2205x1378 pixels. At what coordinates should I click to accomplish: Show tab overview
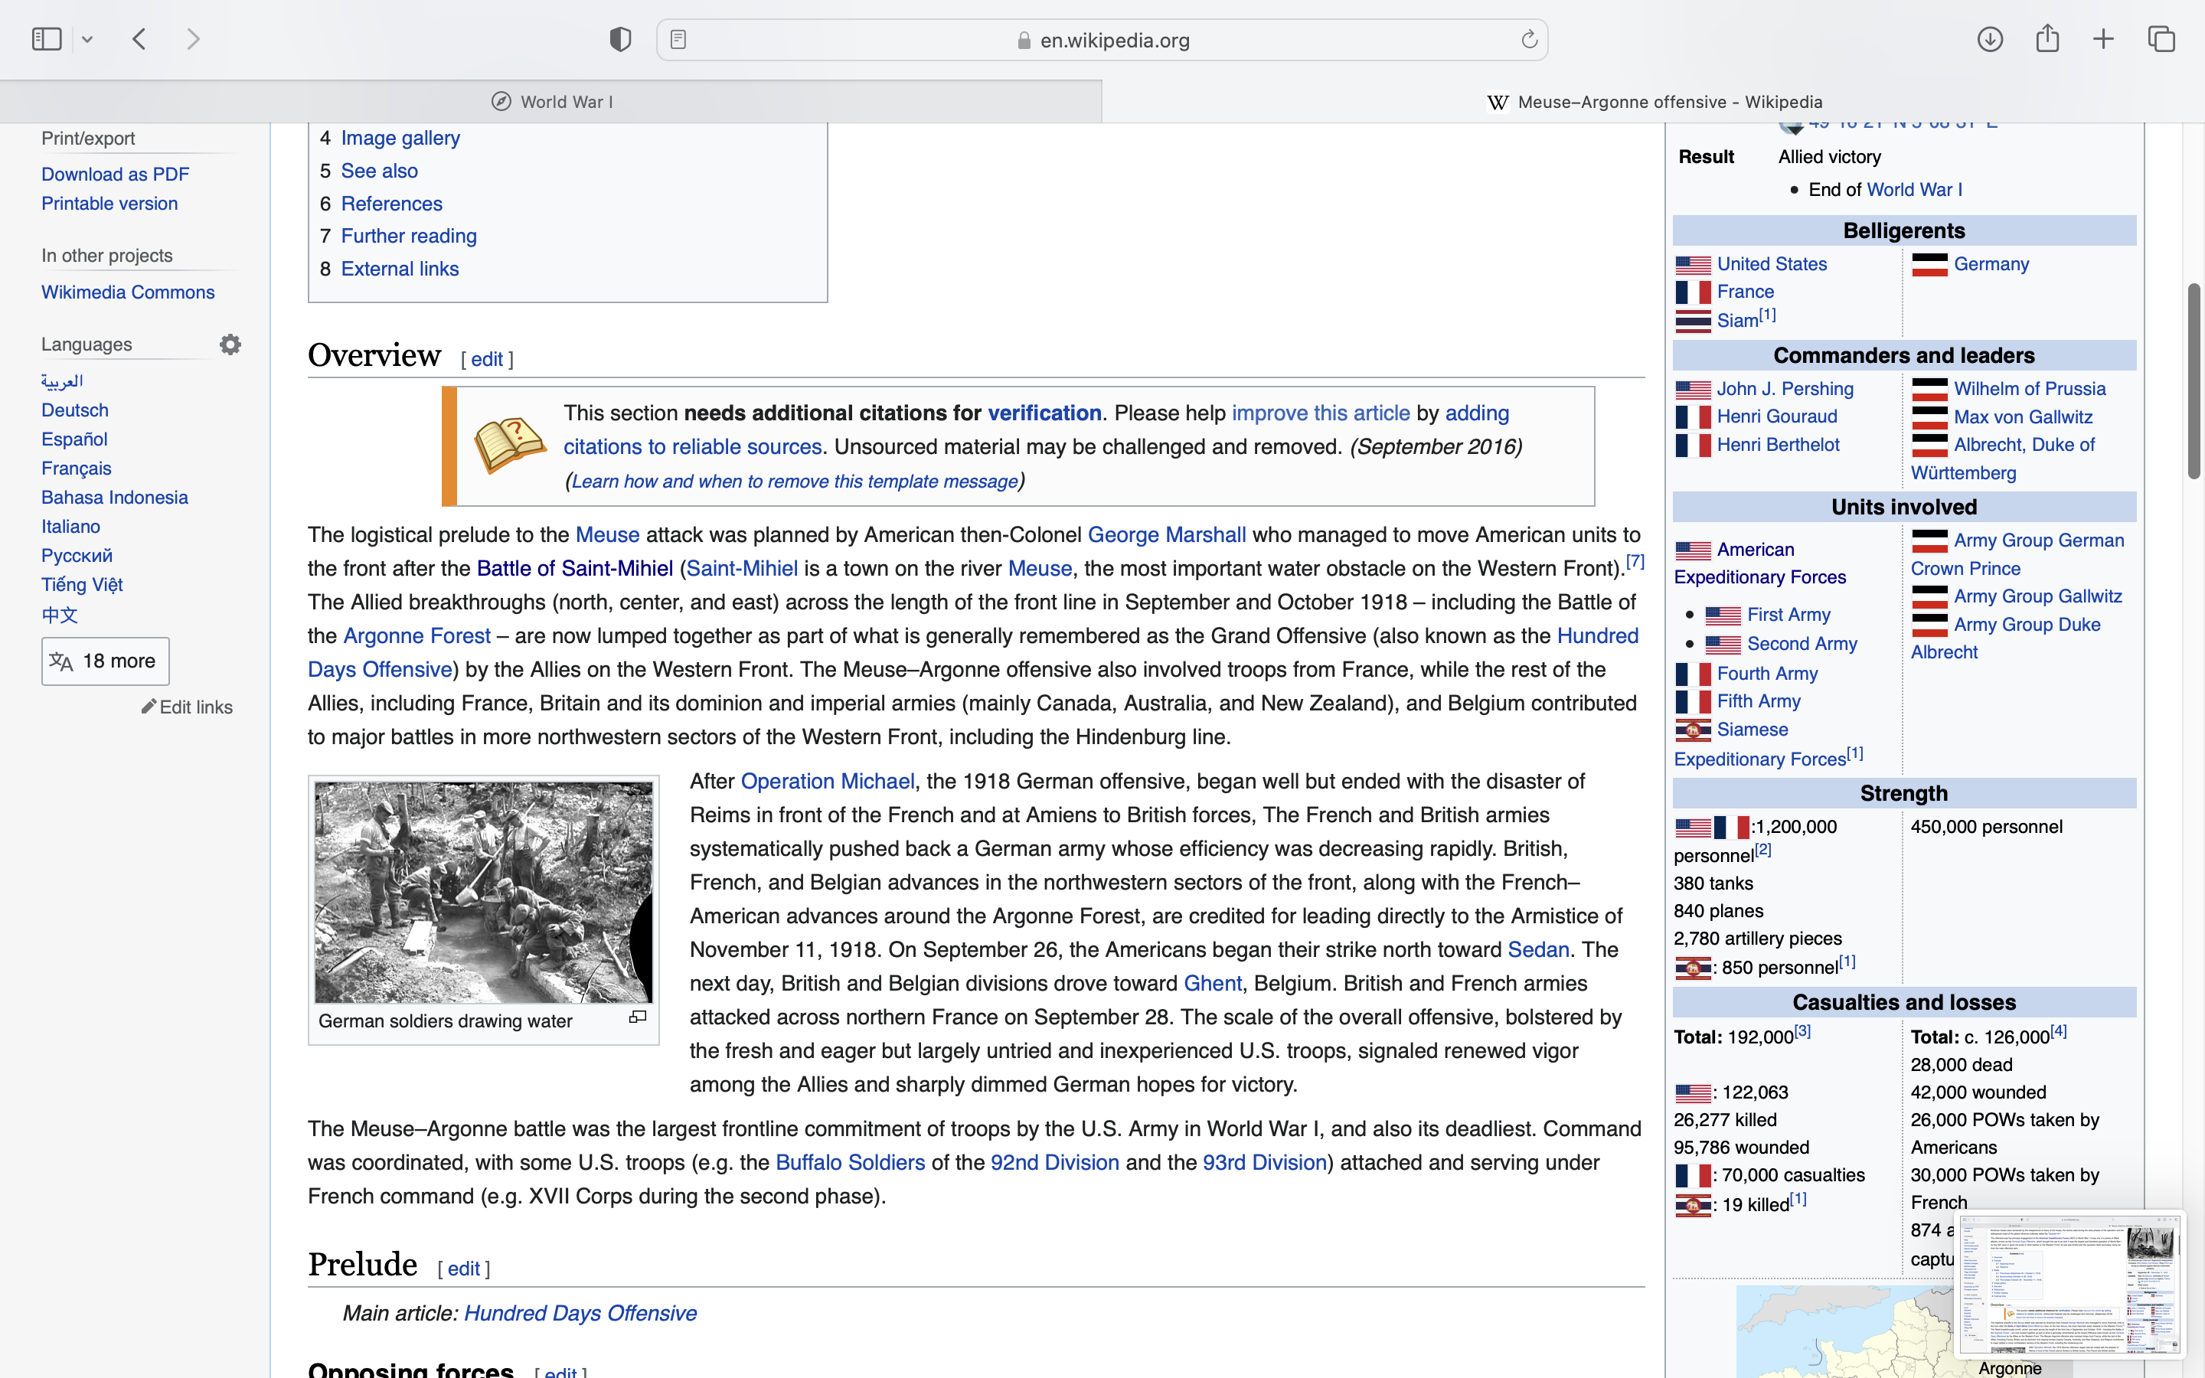click(2161, 39)
